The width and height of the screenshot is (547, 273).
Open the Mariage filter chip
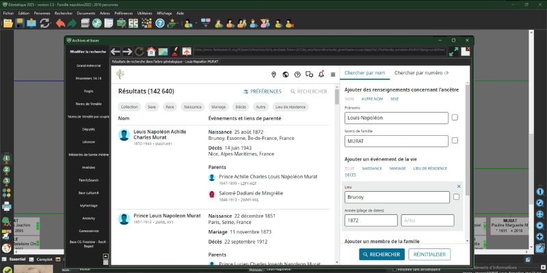(219, 107)
